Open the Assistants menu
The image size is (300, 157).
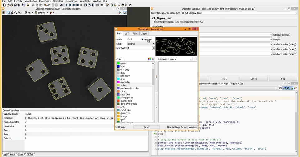[85, 1]
